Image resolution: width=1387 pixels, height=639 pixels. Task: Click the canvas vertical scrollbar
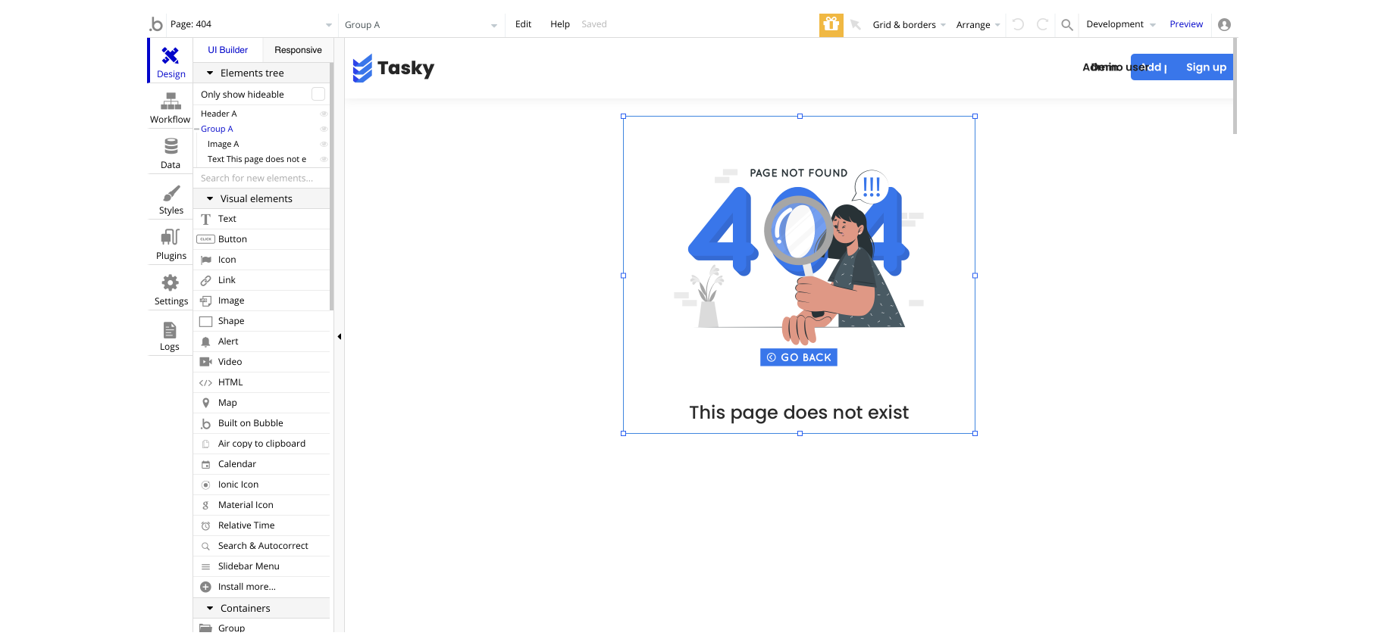pyautogui.click(x=1235, y=86)
